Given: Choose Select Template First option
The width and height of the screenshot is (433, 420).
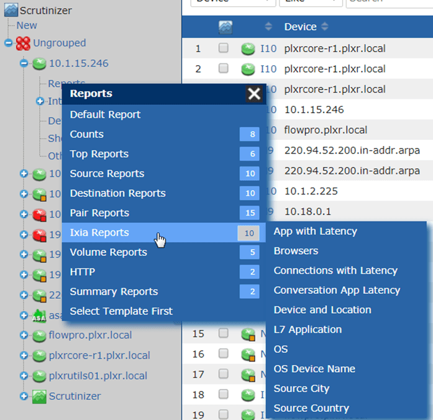Looking at the screenshot, I should click(164, 311).
